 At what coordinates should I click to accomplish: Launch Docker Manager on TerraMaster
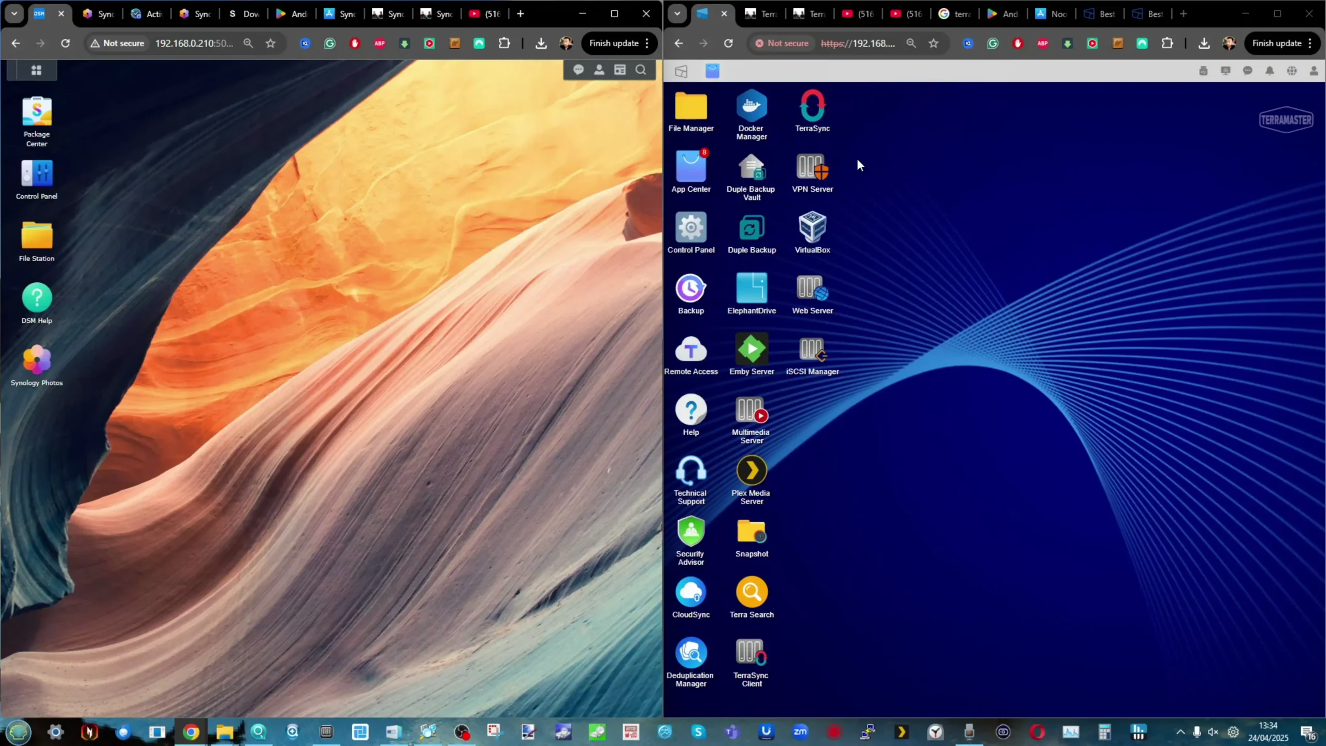point(752,115)
